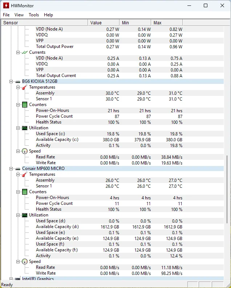Viewport: 231px width, 288px height.
Task: Click the Speed gauge icon under BG6 KIOXIA
Action: coord(25,151)
